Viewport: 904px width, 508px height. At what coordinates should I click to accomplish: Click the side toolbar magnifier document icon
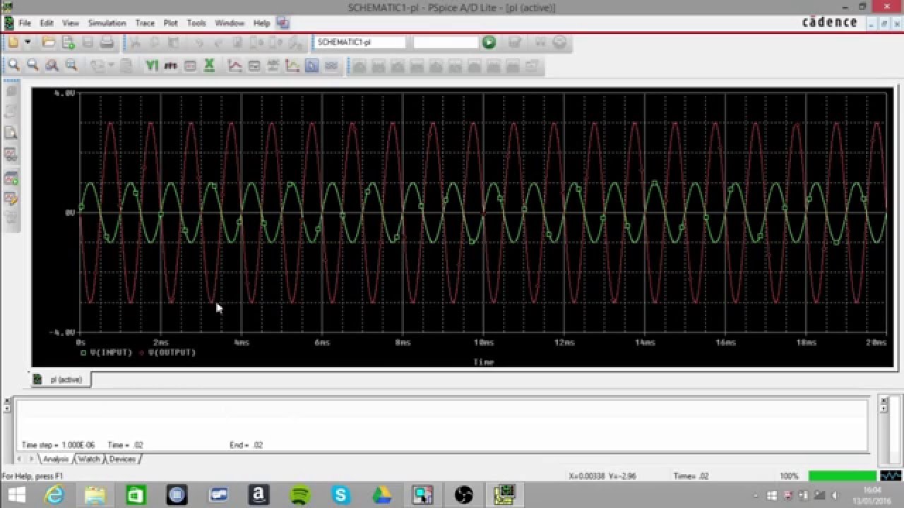point(11,133)
